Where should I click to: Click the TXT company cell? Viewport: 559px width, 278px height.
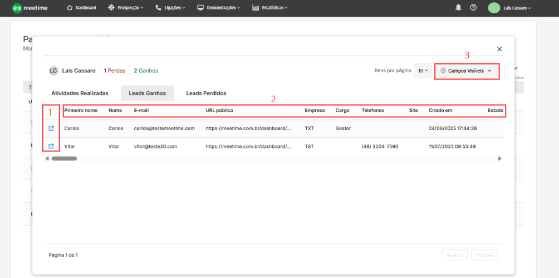tap(309, 128)
